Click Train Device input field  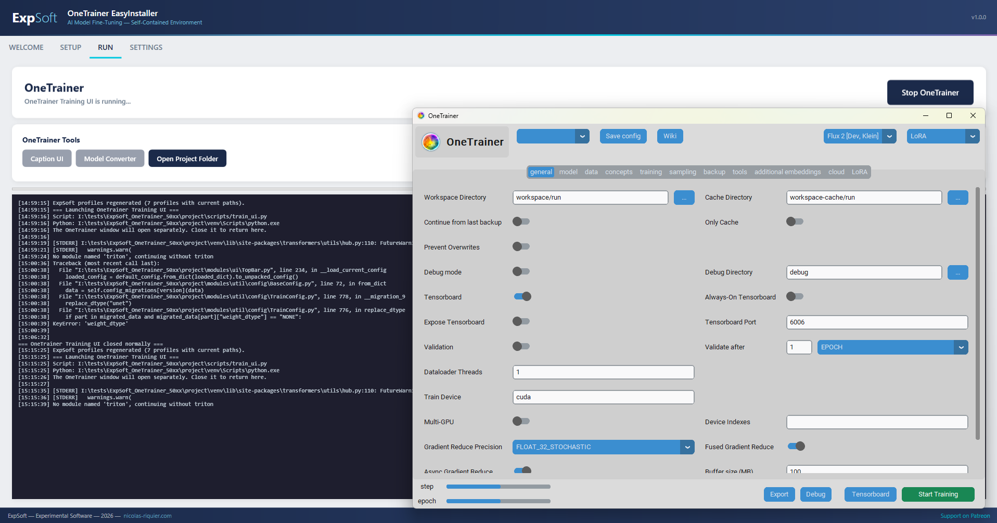tap(603, 397)
